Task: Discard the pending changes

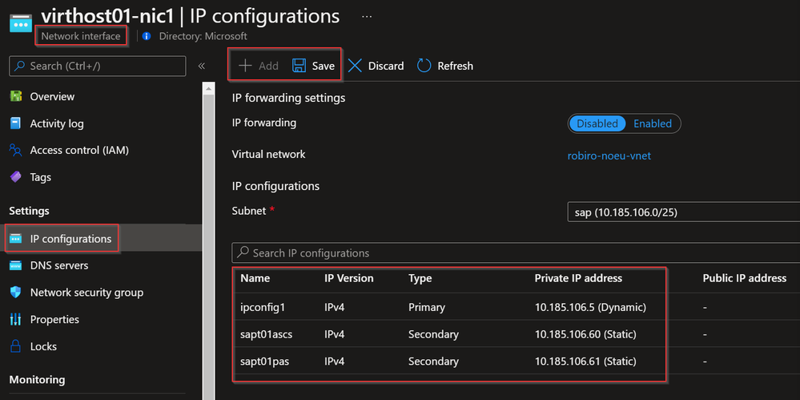Action: click(376, 66)
